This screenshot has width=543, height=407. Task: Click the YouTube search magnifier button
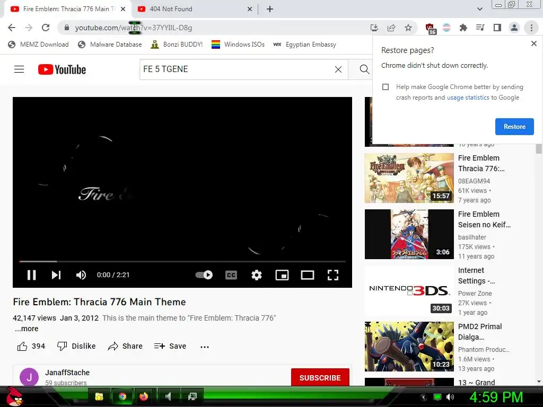coord(364,69)
